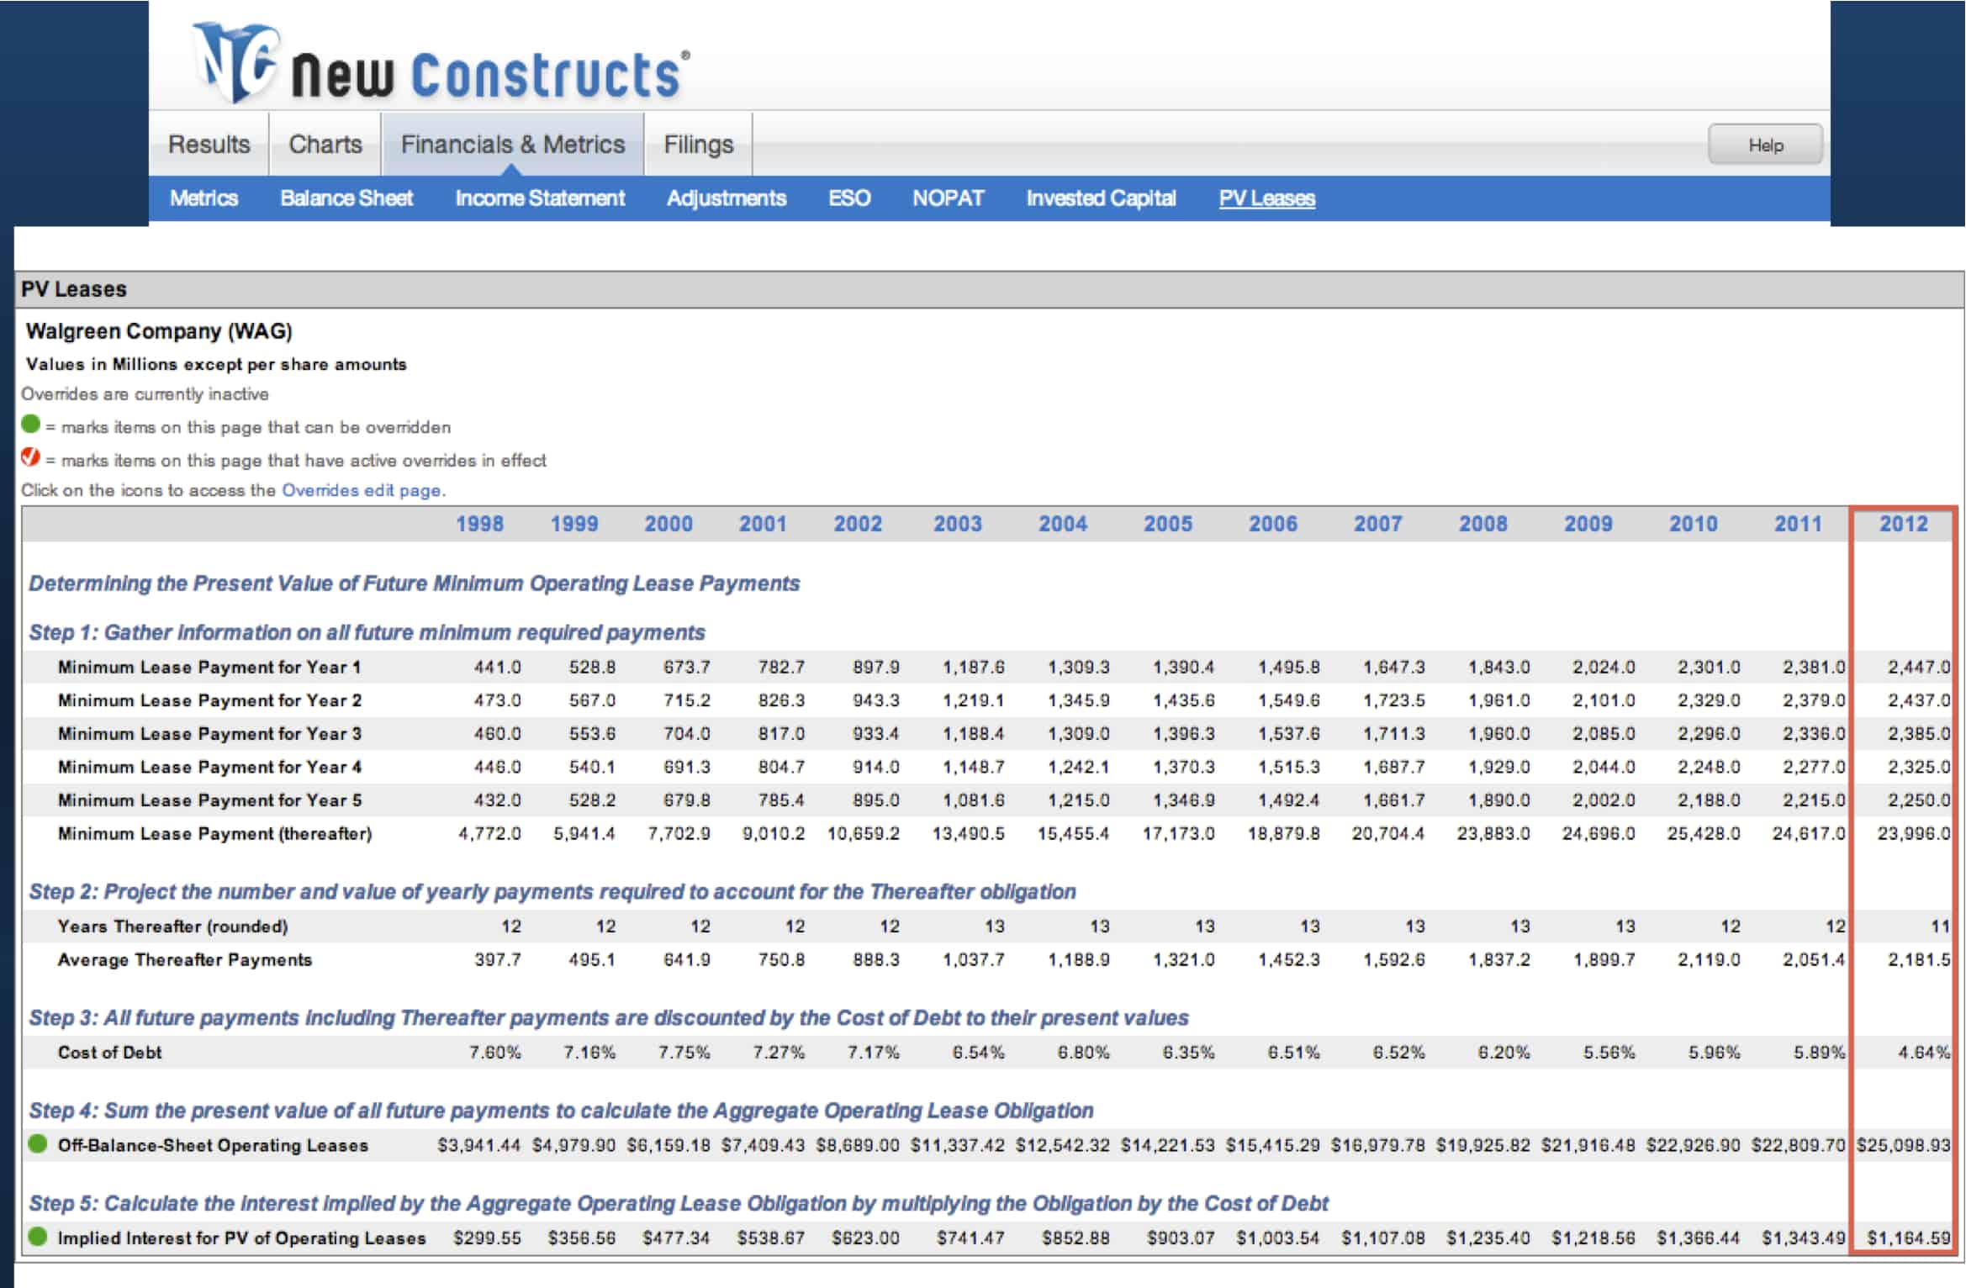The width and height of the screenshot is (1966, 1288).
Task: Open the NOPAT page
Action: point(949,198)
